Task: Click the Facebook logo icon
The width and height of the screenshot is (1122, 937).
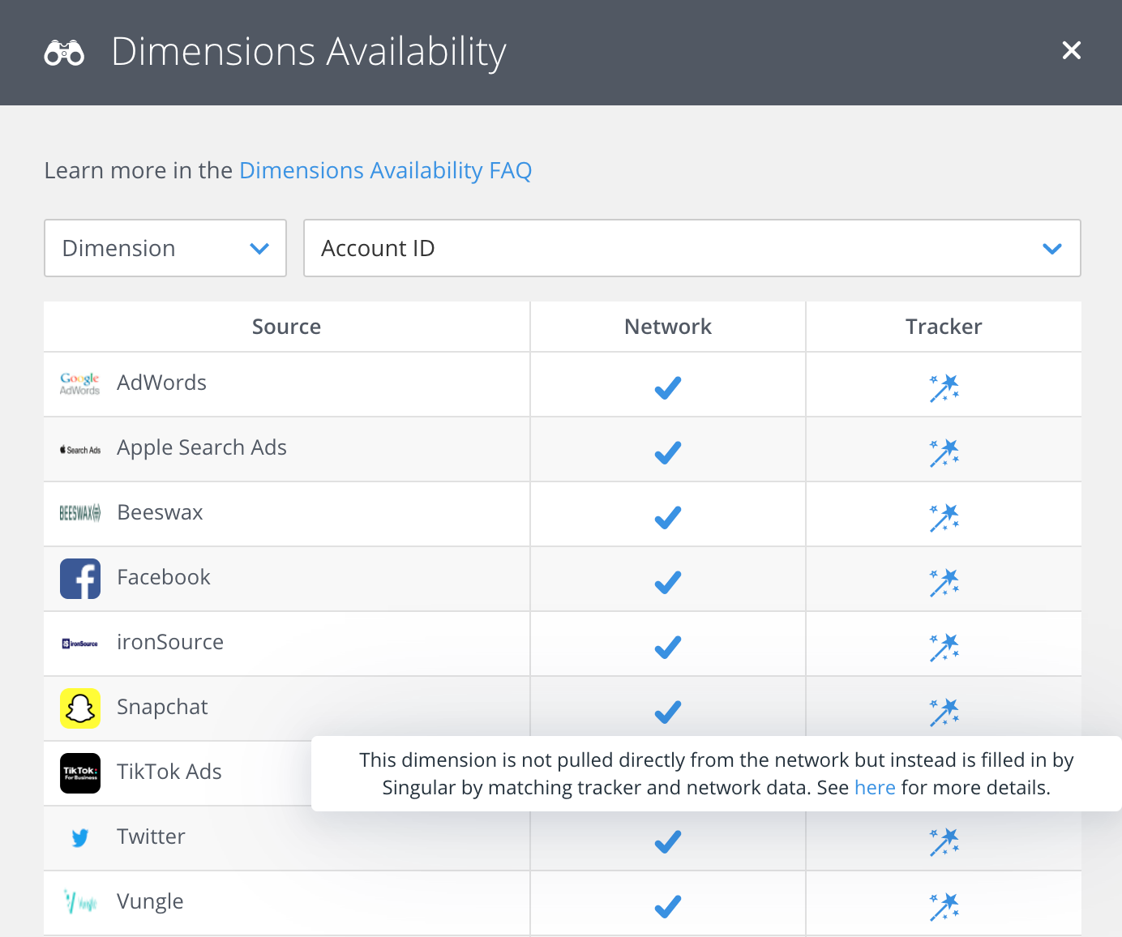Action: 79,578
